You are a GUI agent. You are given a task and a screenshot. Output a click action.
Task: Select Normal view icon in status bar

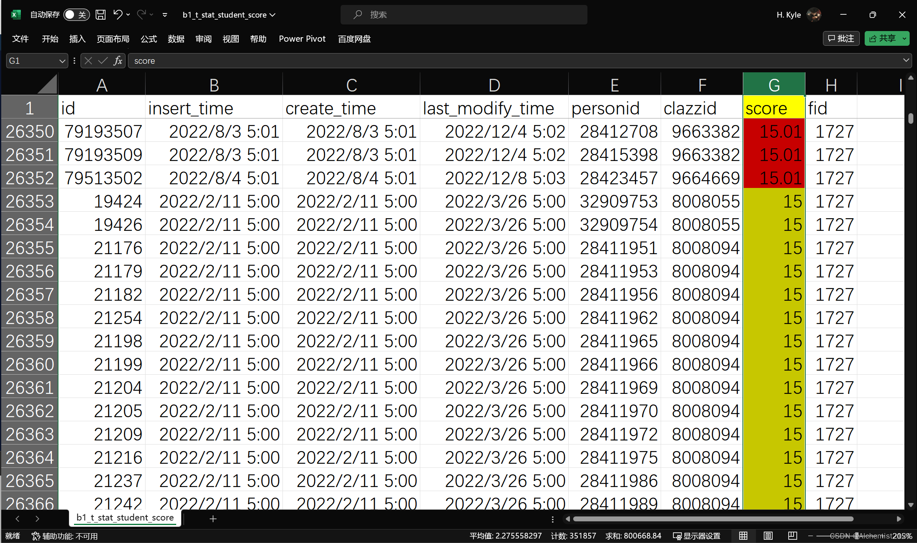(x=743, y=536)
